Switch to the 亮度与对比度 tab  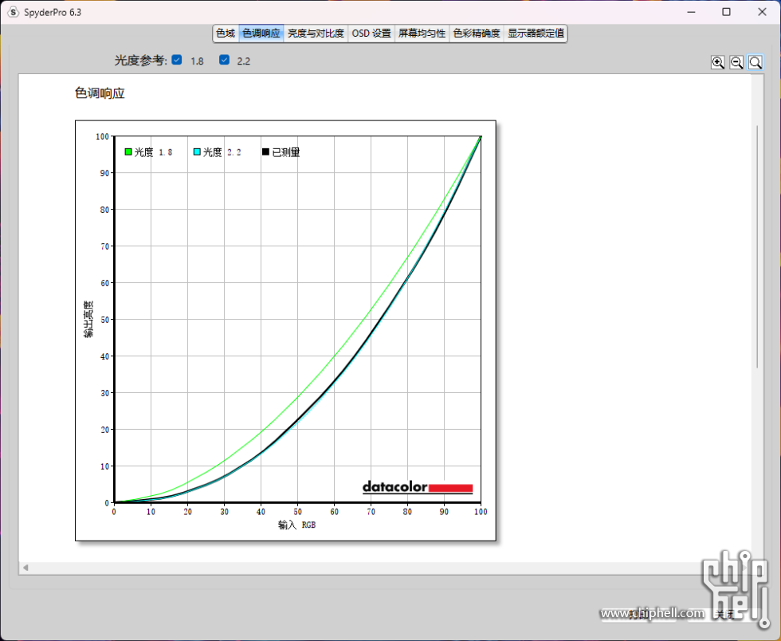click(x=316, y=33)
